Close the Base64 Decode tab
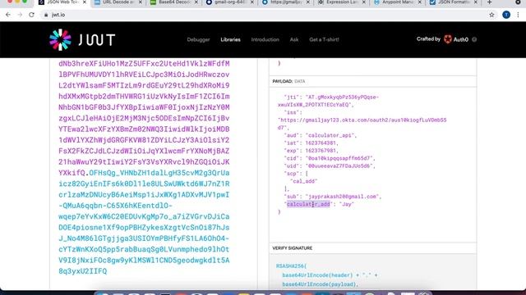 point(196,2)
